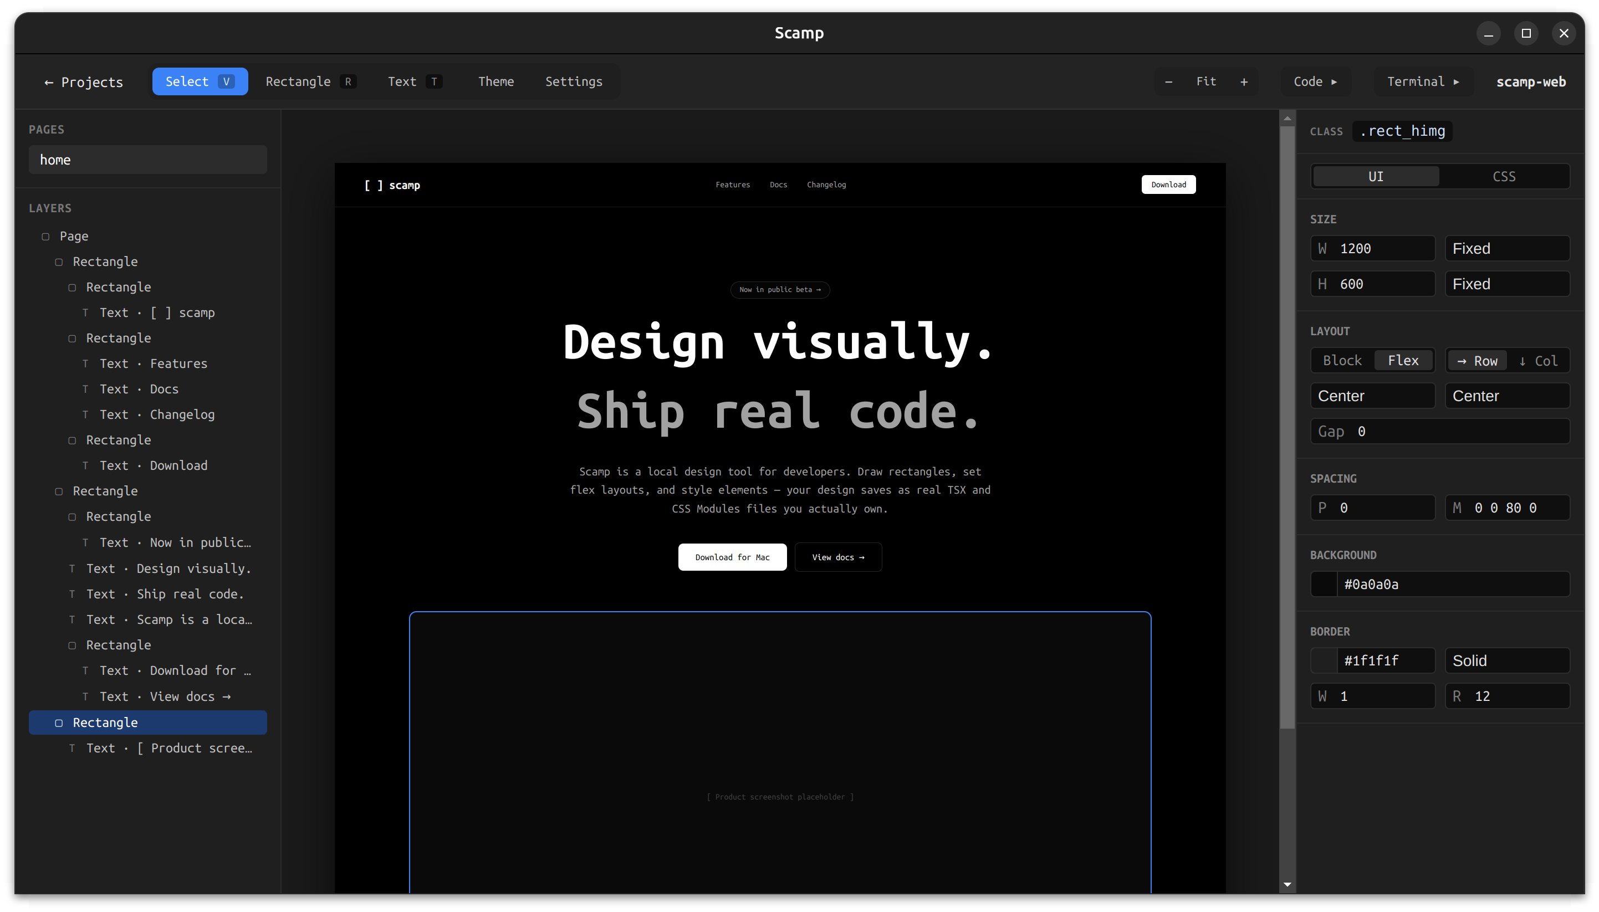Toggle the checkbox on the selected Rectangle layer

coord(59,722)
